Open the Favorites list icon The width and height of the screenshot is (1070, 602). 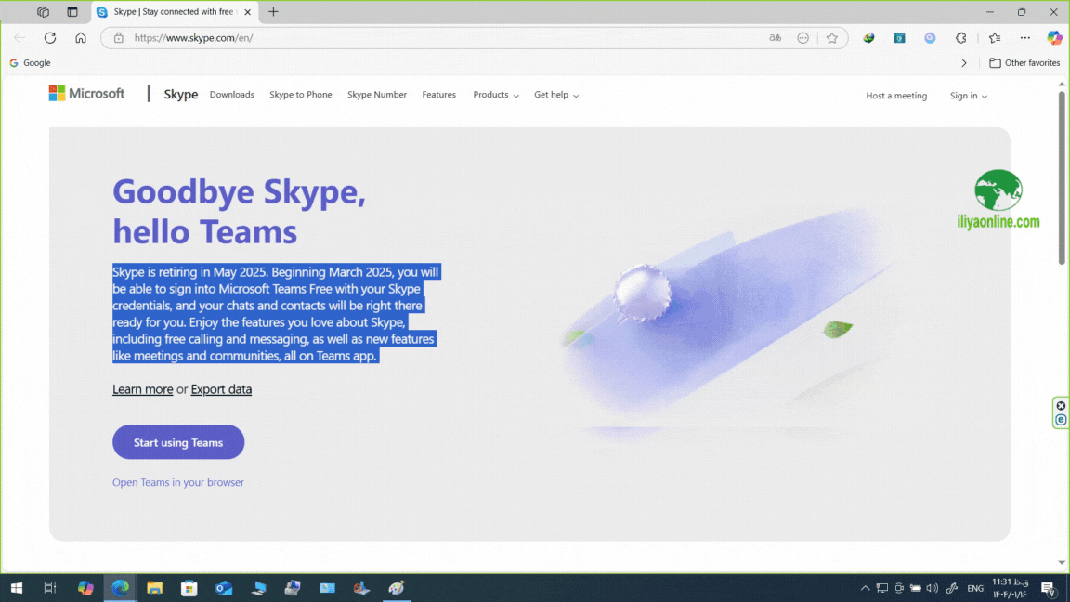click(x=995, y=38)
